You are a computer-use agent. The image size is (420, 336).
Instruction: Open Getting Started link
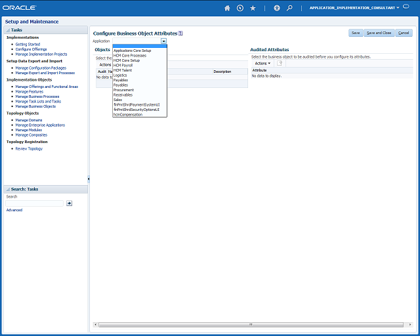coord(28,44)
